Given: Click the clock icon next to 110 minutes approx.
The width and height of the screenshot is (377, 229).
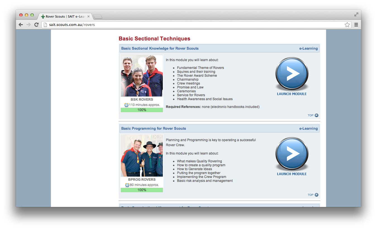Looking at the screenshot, I should (127, 105).
